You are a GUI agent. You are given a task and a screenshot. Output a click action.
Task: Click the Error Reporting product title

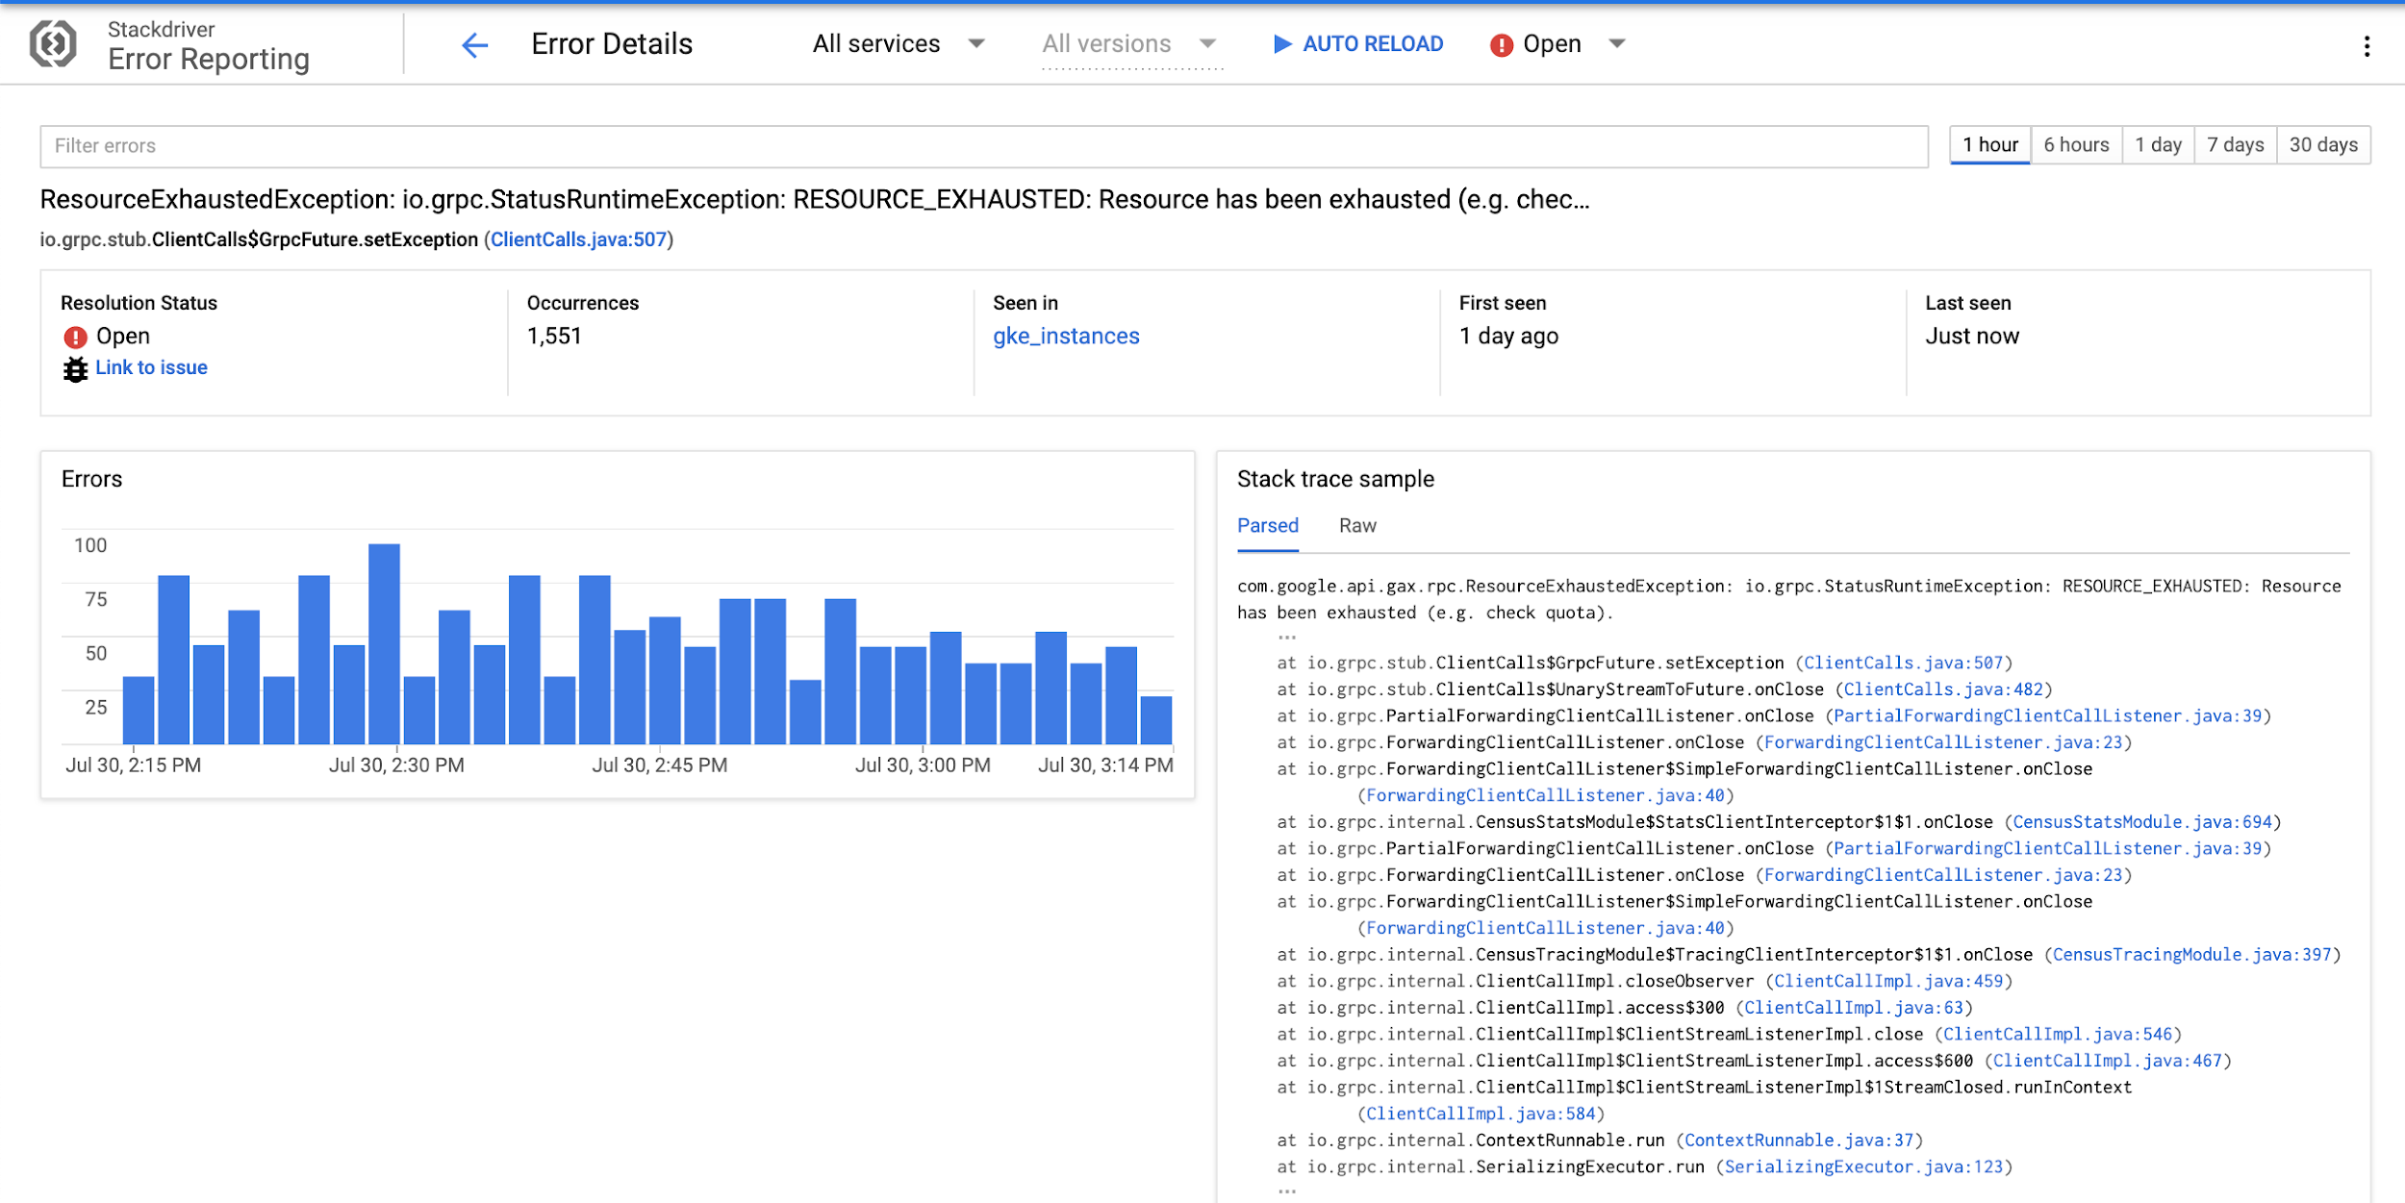pyautogui.click(x=209, y=60)
